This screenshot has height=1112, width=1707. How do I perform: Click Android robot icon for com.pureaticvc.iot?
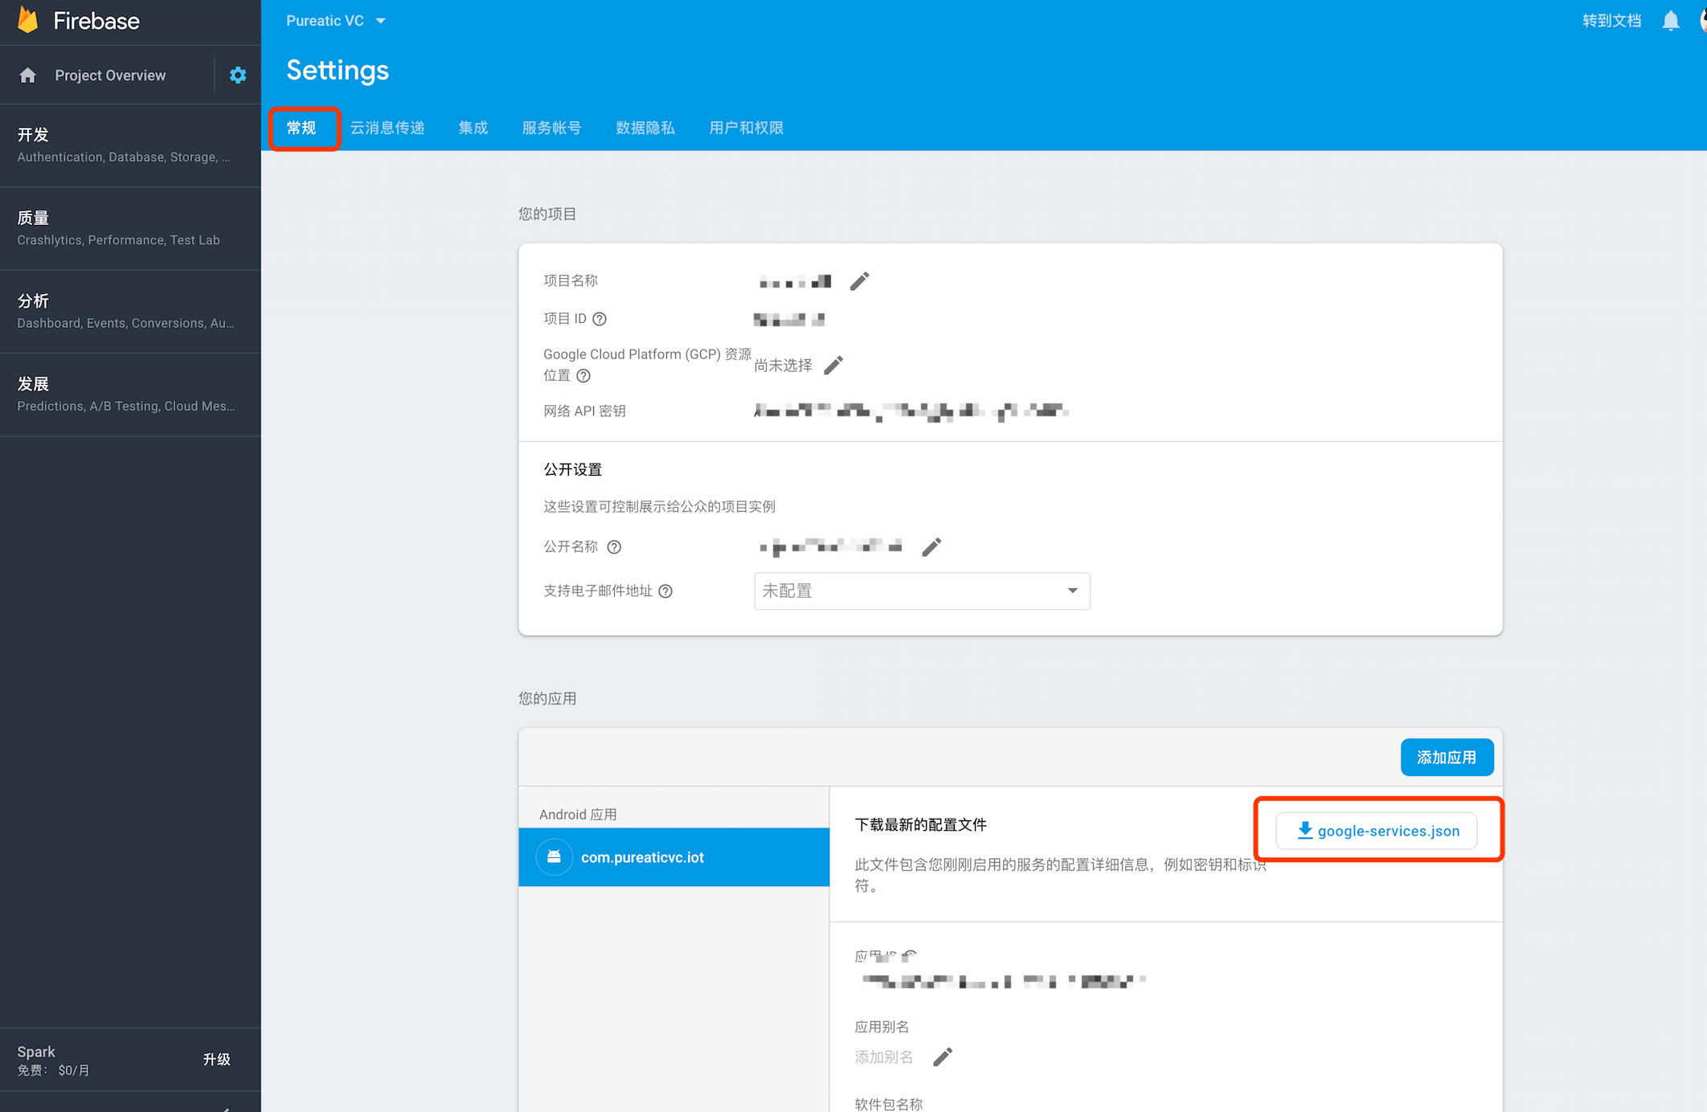(554, 857)
